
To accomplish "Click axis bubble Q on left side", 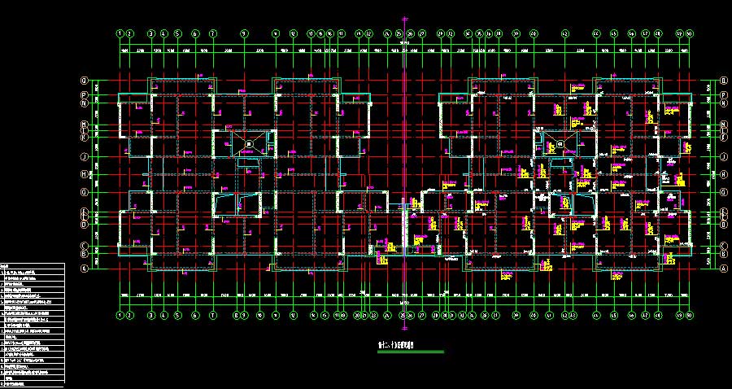I will [x=83, y=81].
